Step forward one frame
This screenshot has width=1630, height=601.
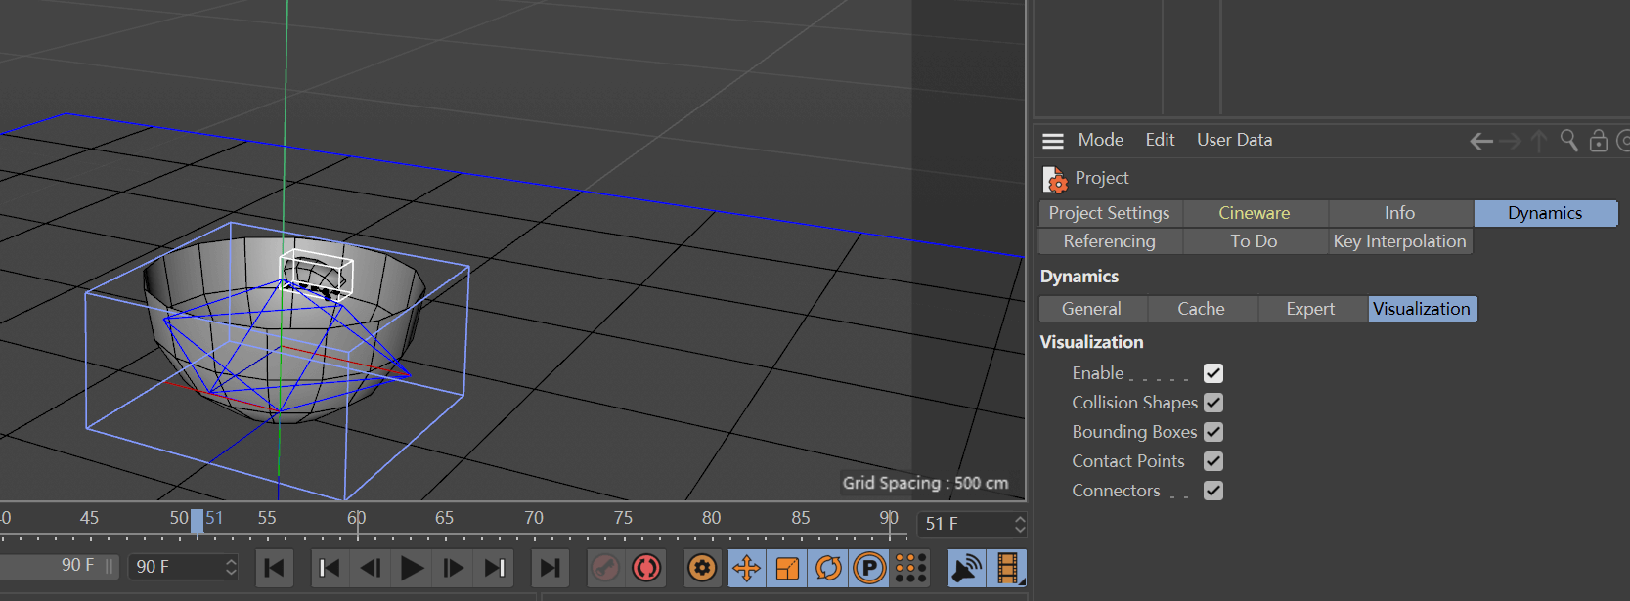point(454,568)
